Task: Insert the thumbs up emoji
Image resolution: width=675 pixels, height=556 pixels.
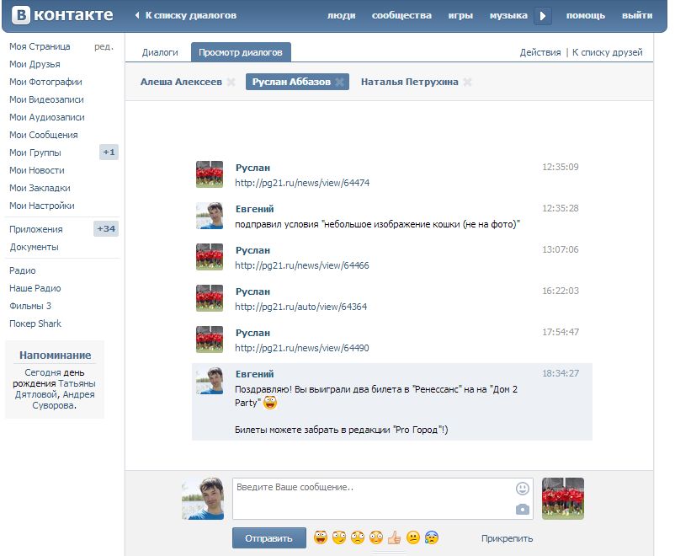Action: (394, 537)
